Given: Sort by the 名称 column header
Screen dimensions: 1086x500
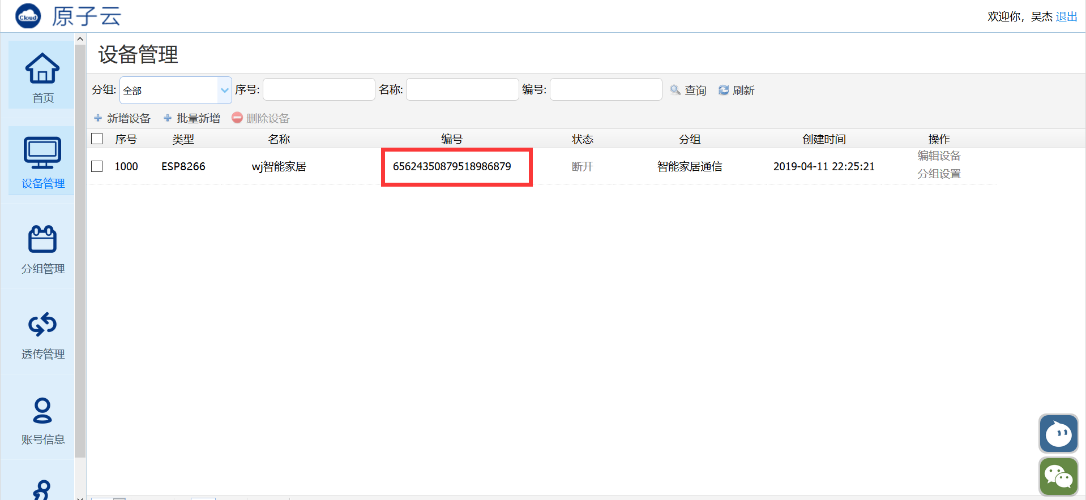Looking at the screenshot, I should 279,139.
